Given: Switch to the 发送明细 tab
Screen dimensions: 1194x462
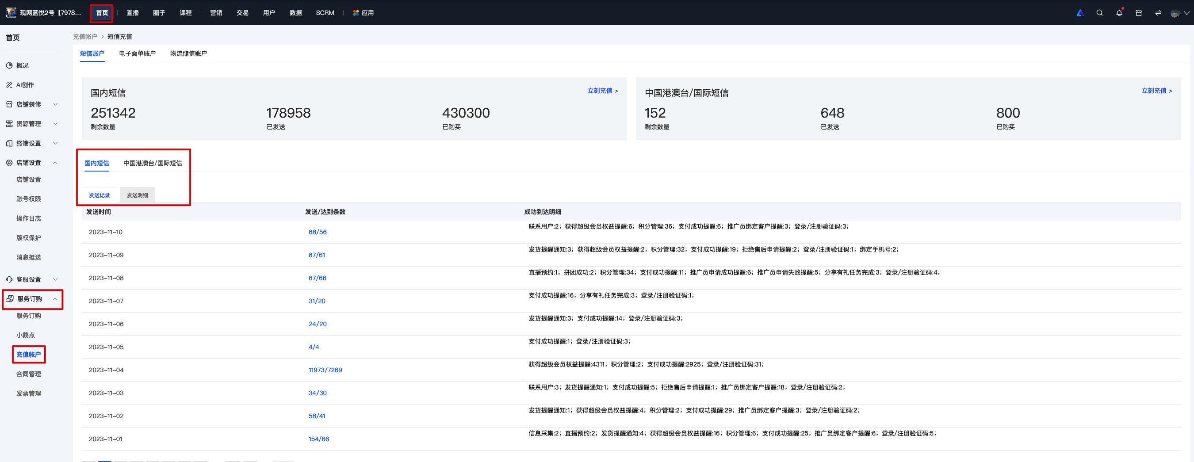Looking at the screenshot, I should [137, 195].
